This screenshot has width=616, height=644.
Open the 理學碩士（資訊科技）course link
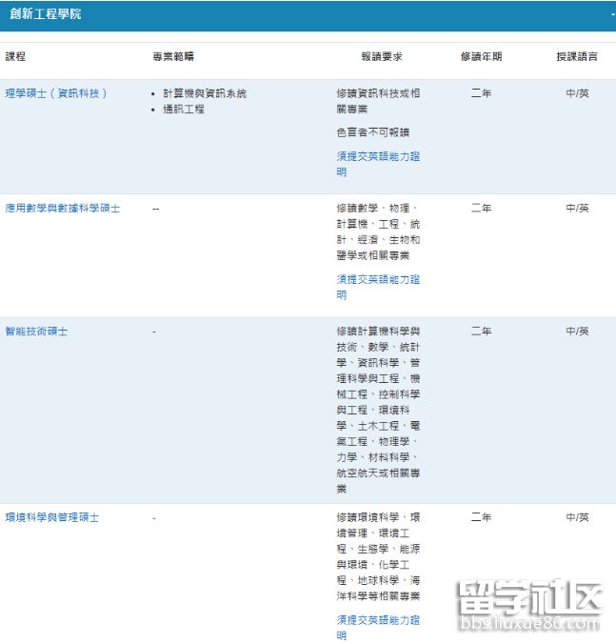pos(57,93)
